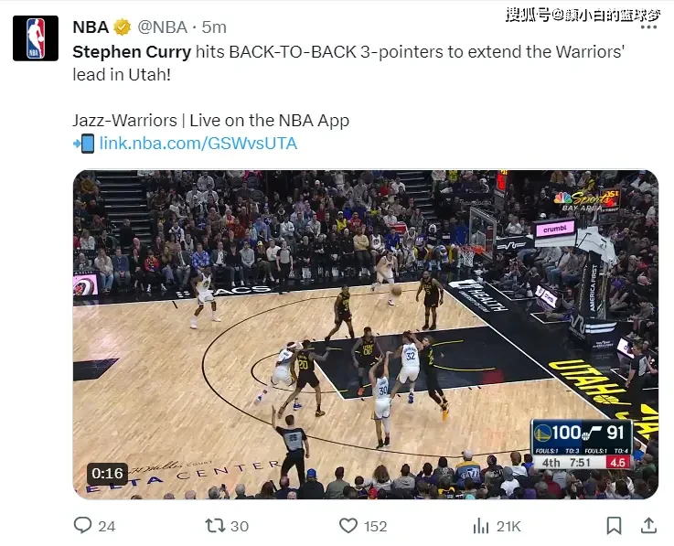Click the Stephen Curry bold text
This screenshot has width=674, height=546.
tap(132, 52)
